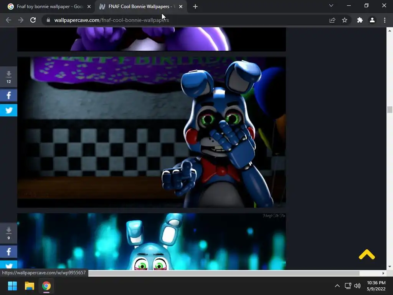
Task: Restore down the Chrome window
Action: pos(367,5)
